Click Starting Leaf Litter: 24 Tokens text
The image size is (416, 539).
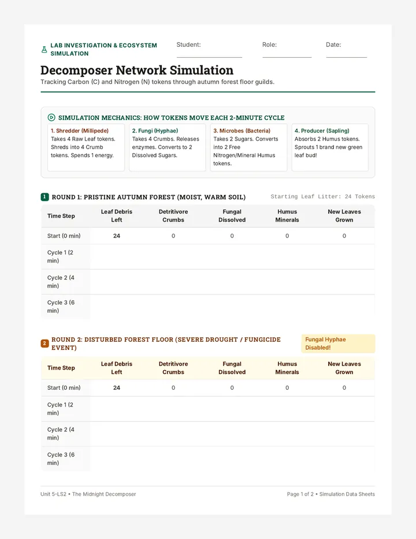[322, 197]
